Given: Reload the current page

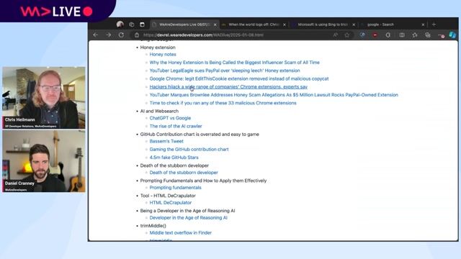Looking at the screenshot, I should [121, 35].
